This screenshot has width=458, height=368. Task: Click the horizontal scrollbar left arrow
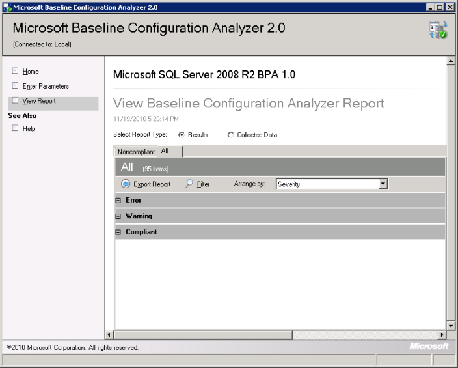(x=109, y=335)
